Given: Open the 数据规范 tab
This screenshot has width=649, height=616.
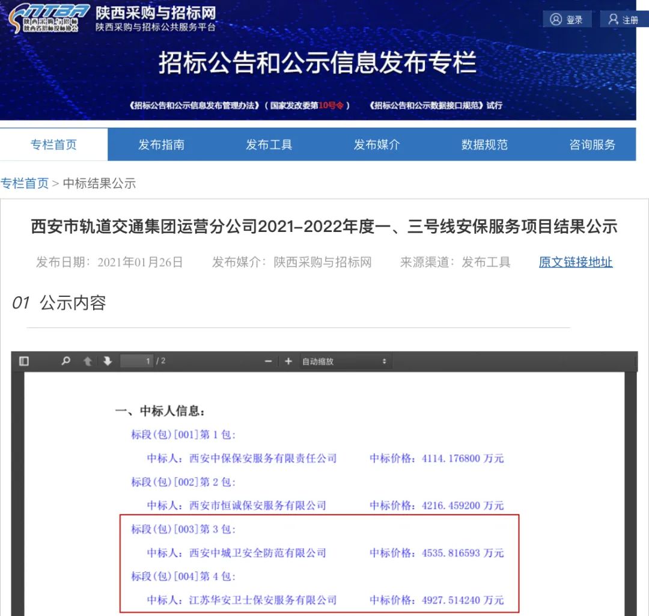Looking at the screenshot, I should (484, 144).
